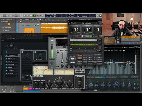
Task: Click the red Record button
Action: pyautogui.click(x=38, y=16)
